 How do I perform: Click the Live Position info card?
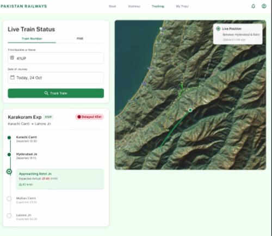[x=238, y=34]
